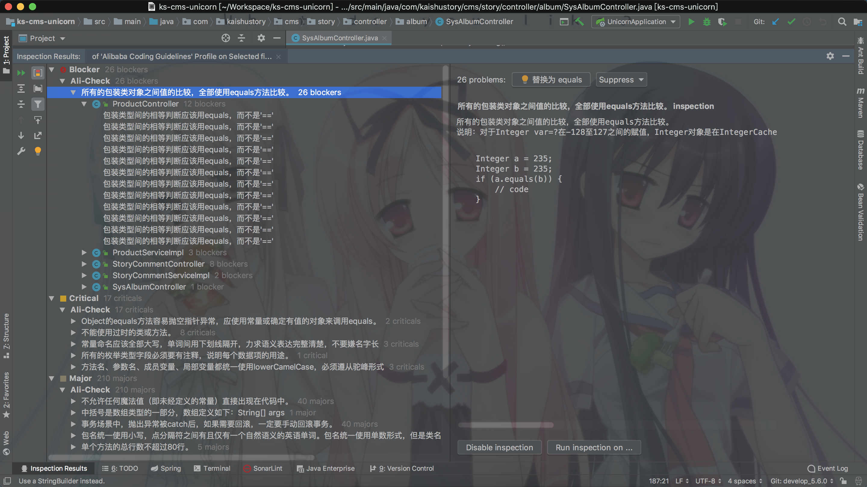This screenshot has height=487, width=867.
Task: Expand the ProductServiceImpl tree node
Action: [x=84, y=253]
